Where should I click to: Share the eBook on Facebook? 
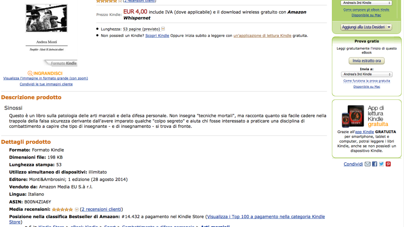click(x=375, y=164)
